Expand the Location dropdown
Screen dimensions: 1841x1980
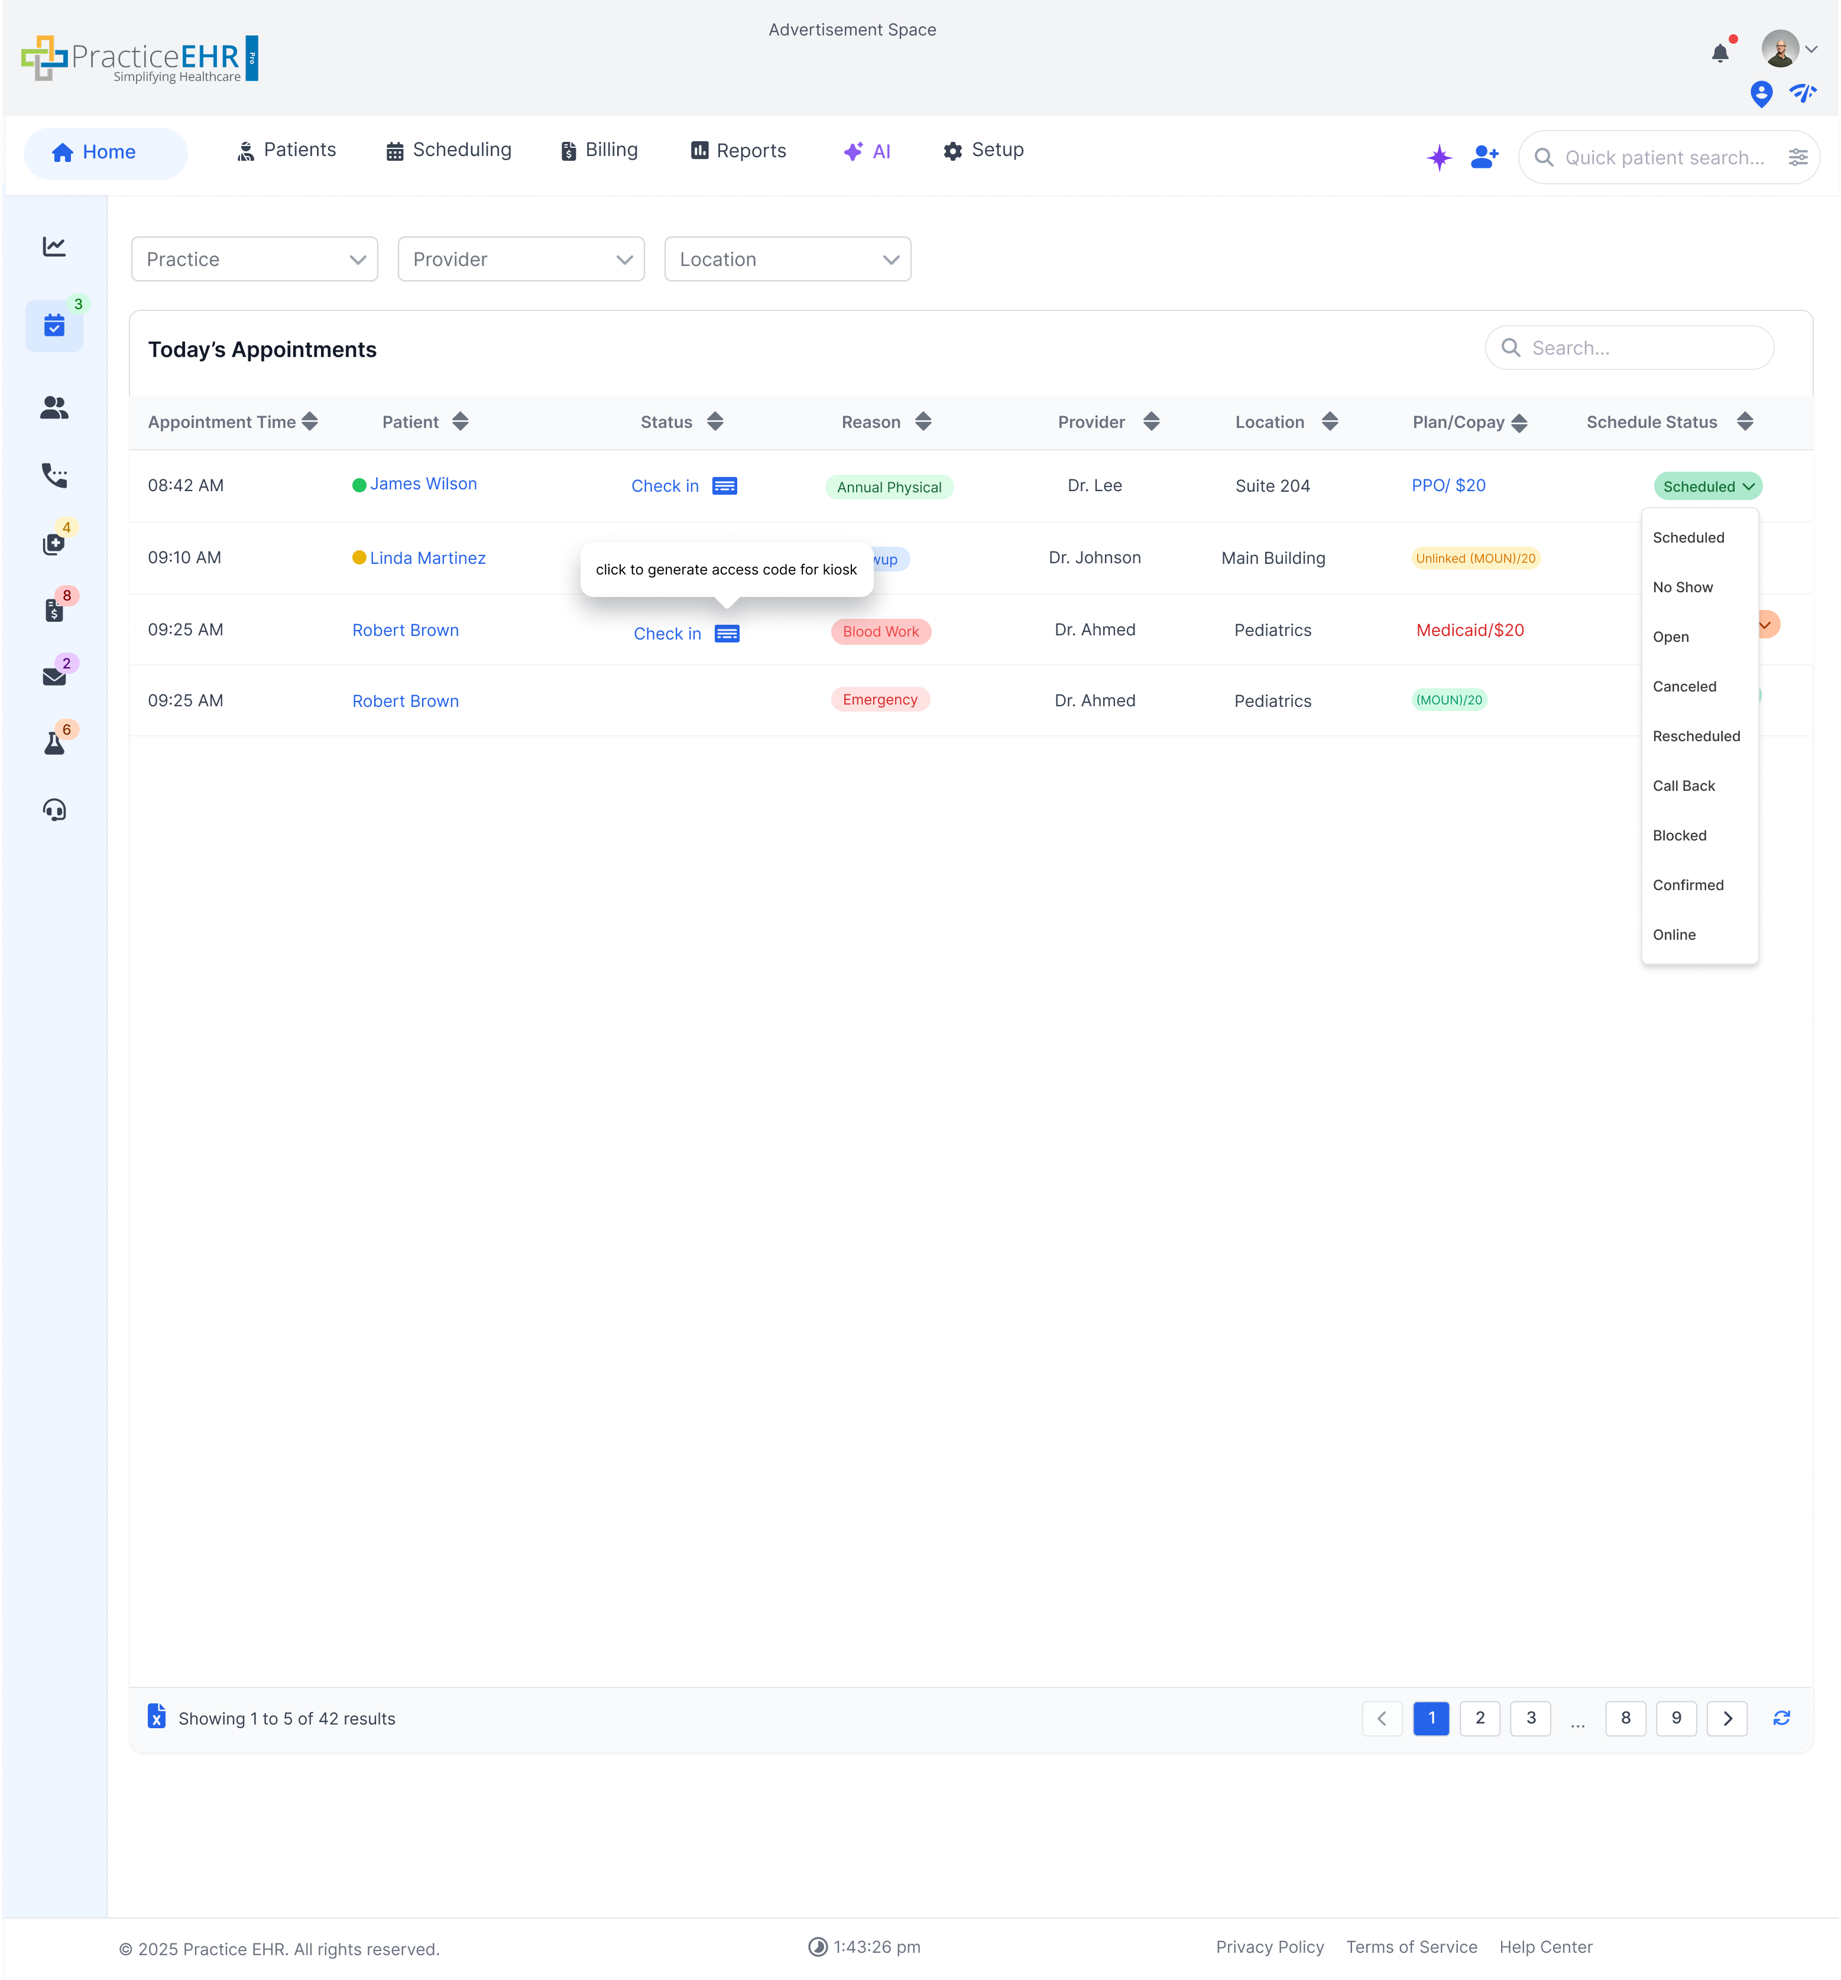click(787, 259)
